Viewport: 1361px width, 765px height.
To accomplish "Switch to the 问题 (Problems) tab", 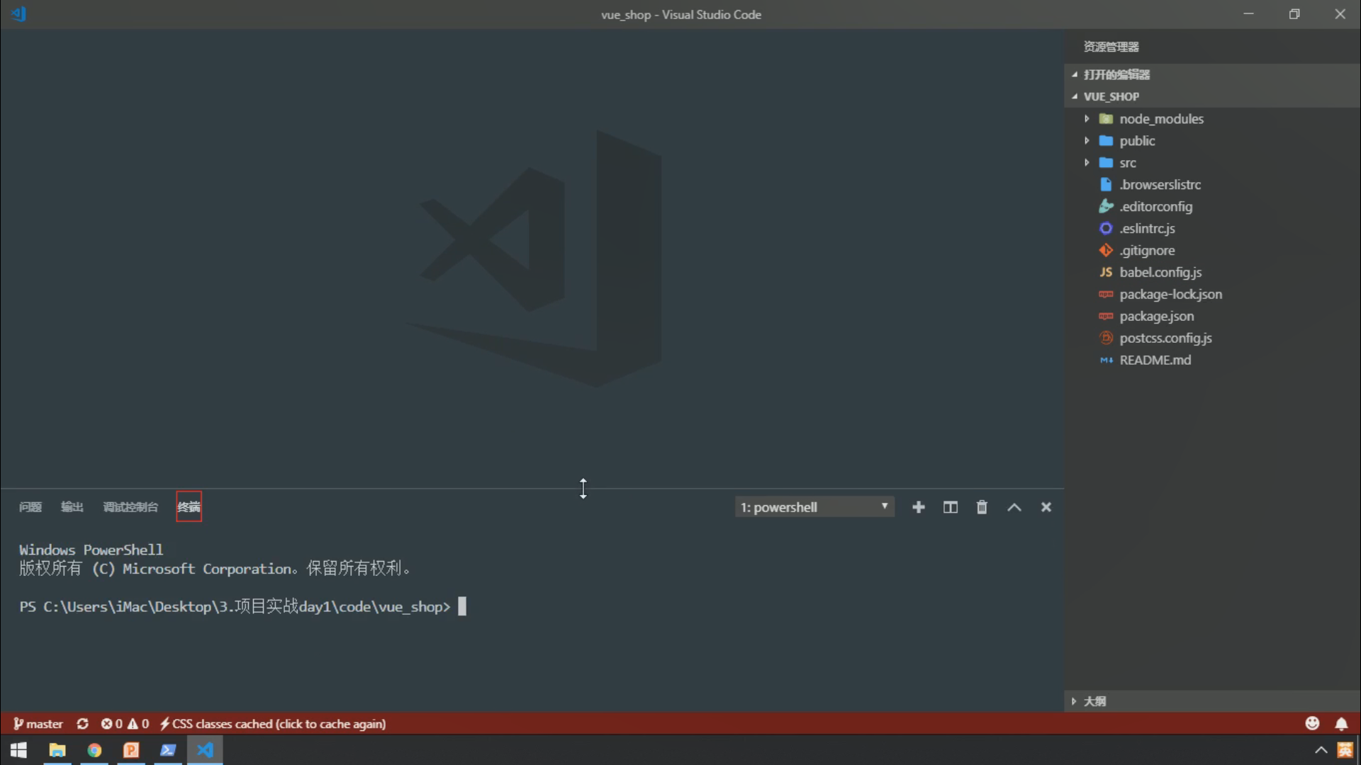I will click(30, 507).
